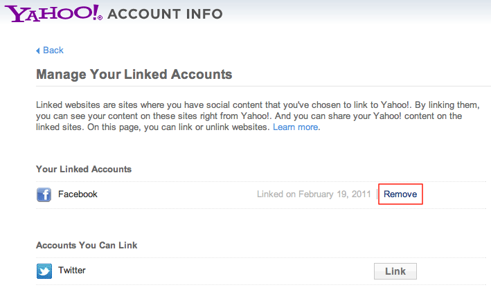Click the Facebook icon
Viewport: 491px width, 301px height.
pyautogui.click(x=44, y=194)
